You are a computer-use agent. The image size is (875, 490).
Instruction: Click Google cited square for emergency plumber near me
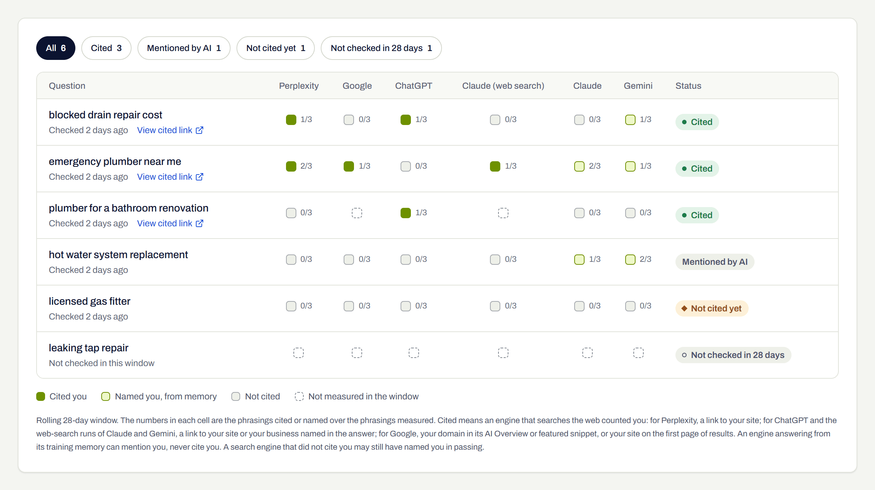pyautogui.click(x=349, y=166)
